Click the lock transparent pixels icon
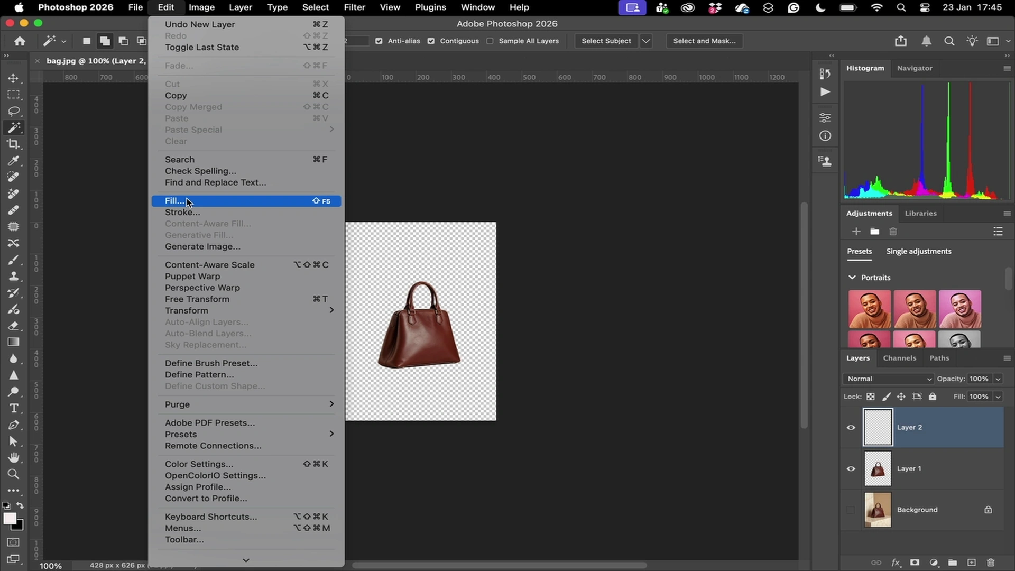The height and width of the screenshot is (571, 1015). tap(870, 397)
